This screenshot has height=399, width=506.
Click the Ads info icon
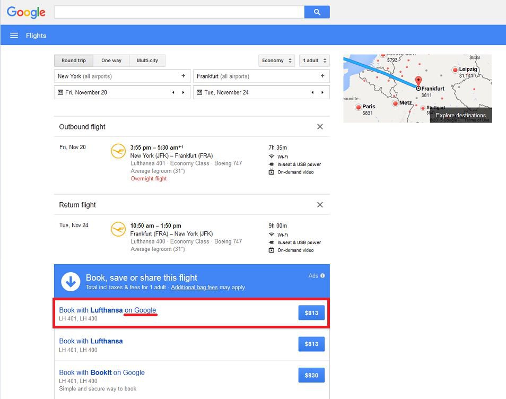click(322, 276)
